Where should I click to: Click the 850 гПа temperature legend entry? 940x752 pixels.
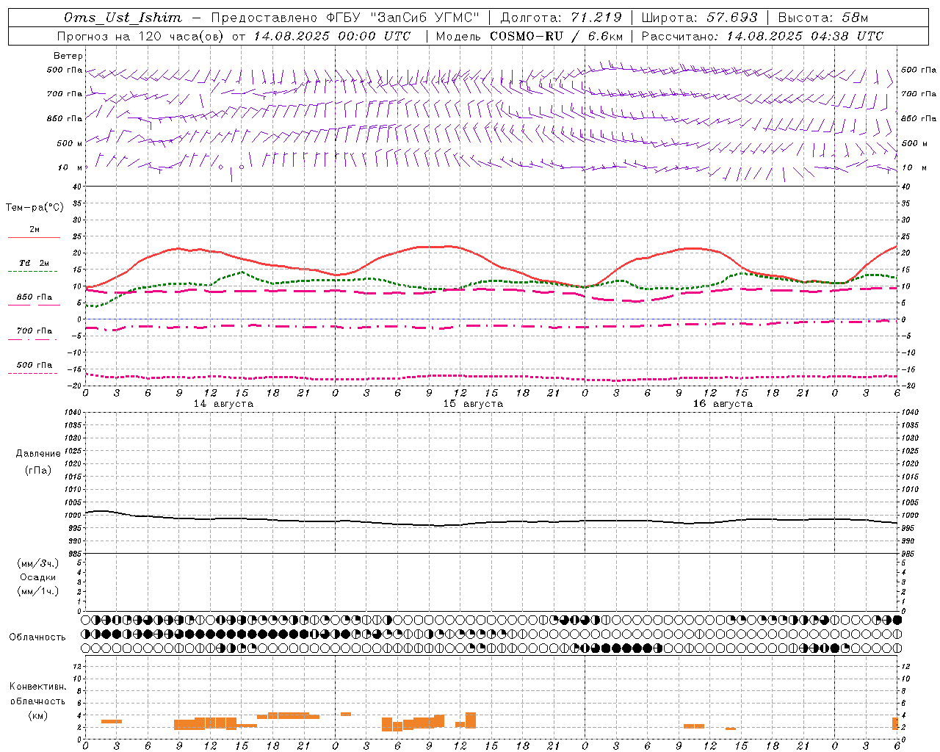tap(34, 297)
